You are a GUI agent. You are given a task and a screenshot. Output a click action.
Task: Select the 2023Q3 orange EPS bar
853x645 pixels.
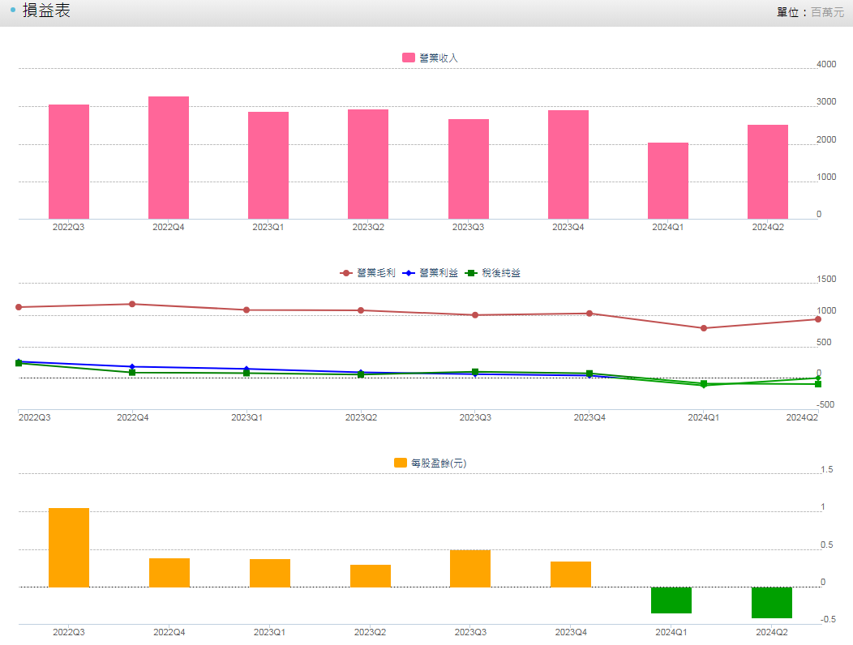point(470,569)
